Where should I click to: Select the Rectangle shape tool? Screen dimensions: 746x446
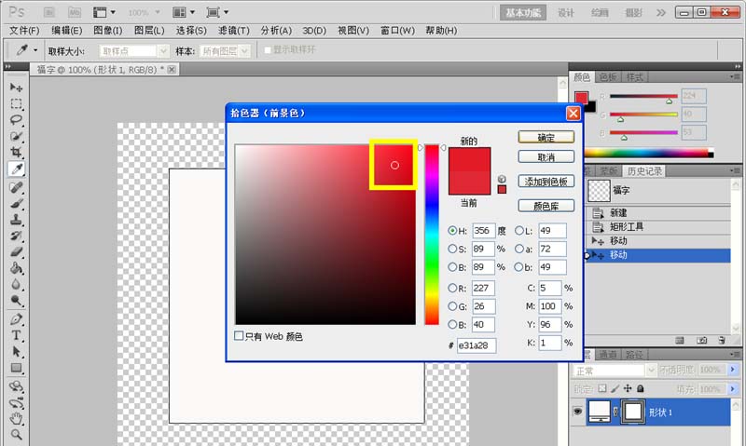coord(16,368)
